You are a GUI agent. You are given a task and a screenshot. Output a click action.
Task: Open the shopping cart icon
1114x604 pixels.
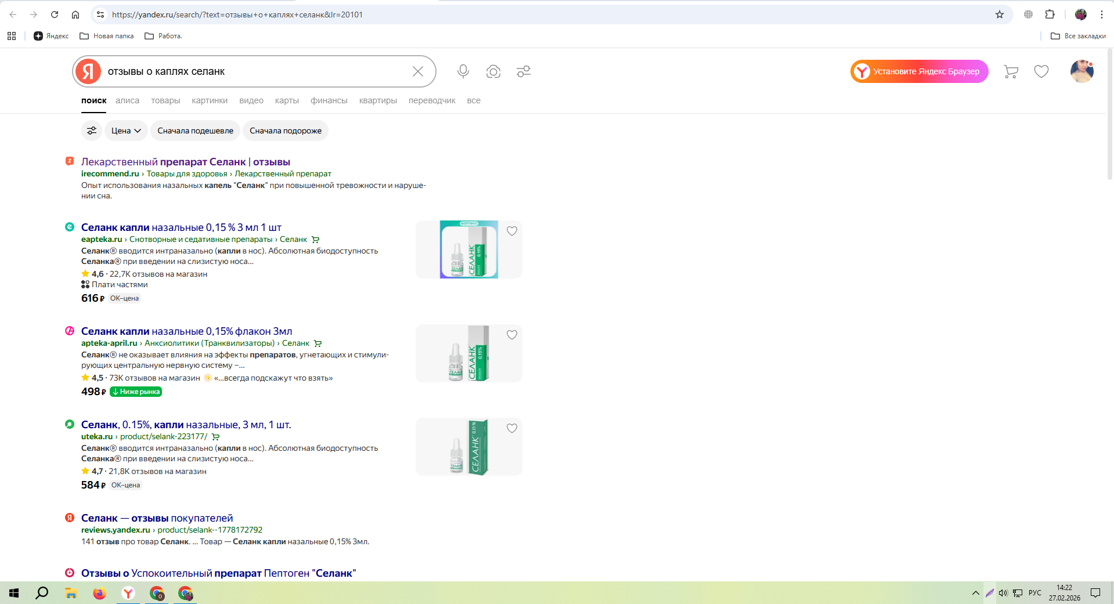coord(1011,71)
